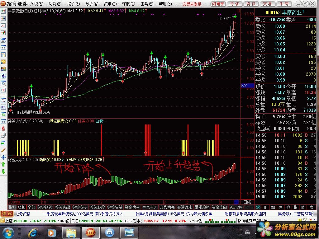Open the 报价(B) menu
This screenshot has height=239, width=319.
pos(74,4)
